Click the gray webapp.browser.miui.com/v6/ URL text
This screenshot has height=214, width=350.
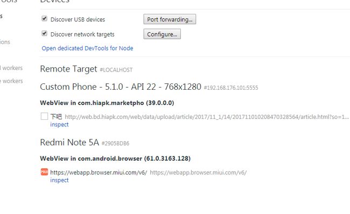[x=198, y=172]
